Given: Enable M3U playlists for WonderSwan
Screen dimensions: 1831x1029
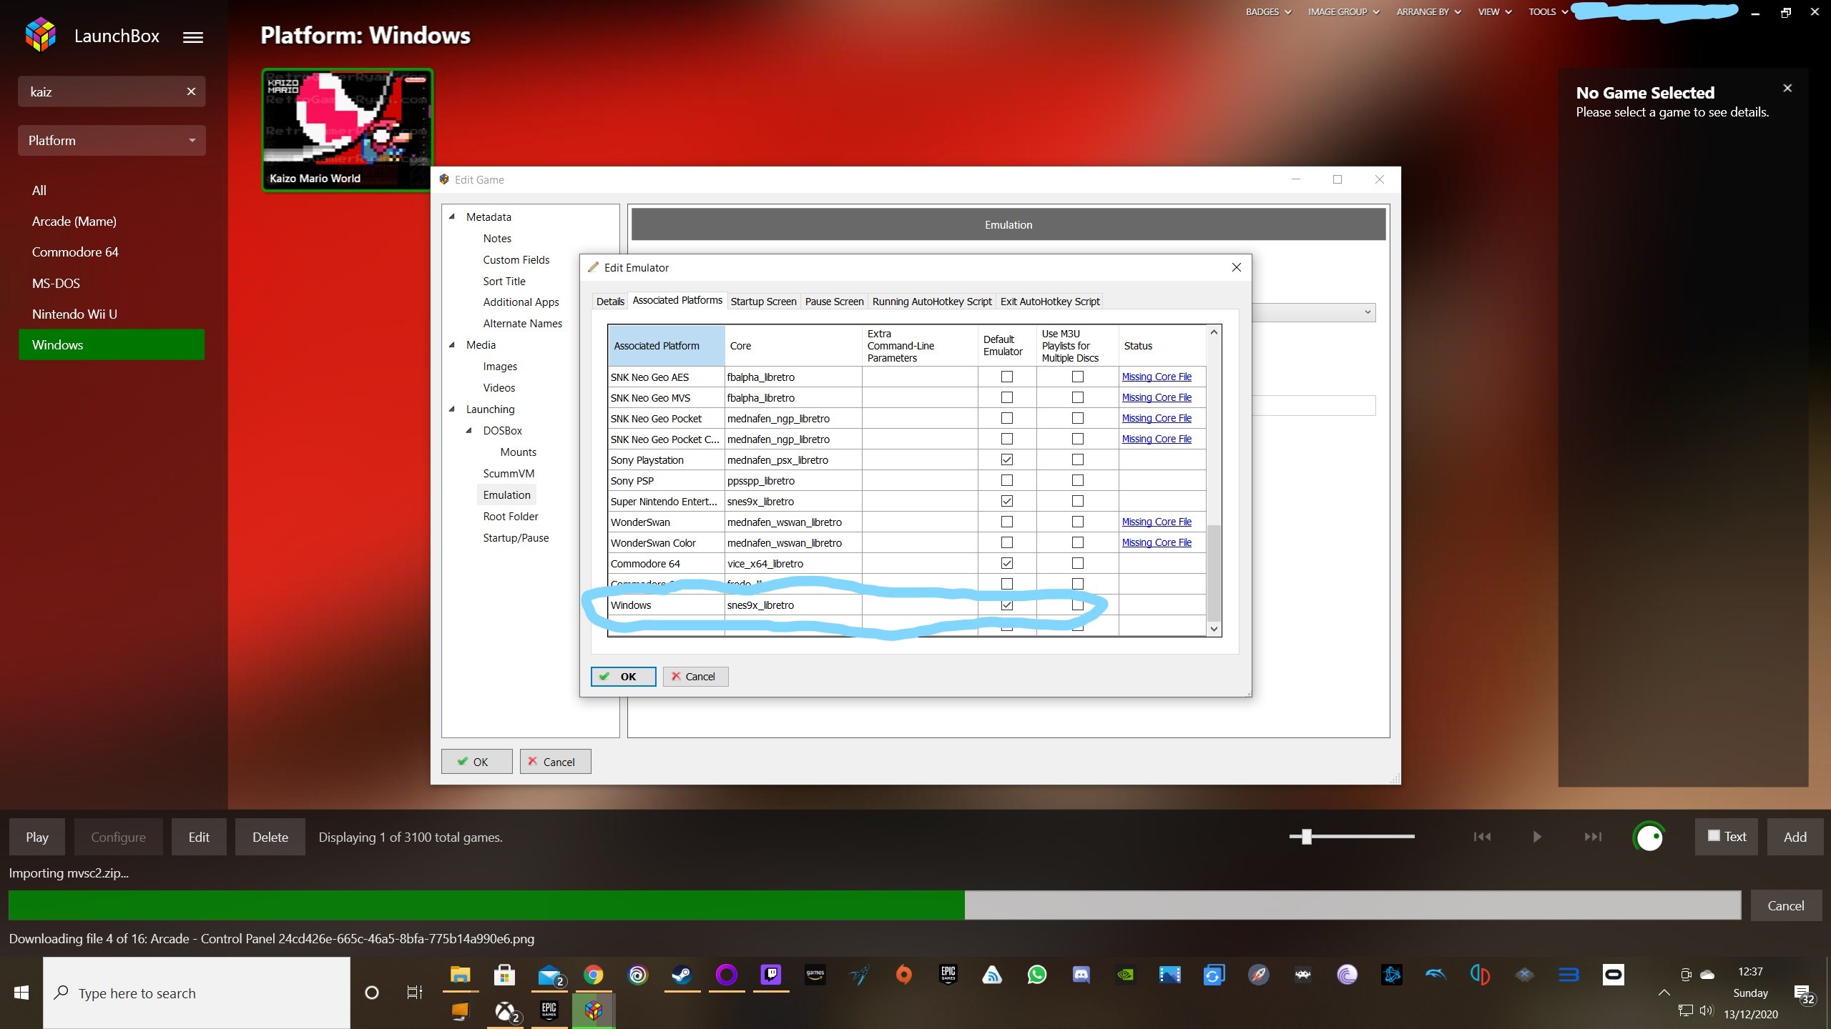Looking at the screenshot, I should (x=1078, y=522).
